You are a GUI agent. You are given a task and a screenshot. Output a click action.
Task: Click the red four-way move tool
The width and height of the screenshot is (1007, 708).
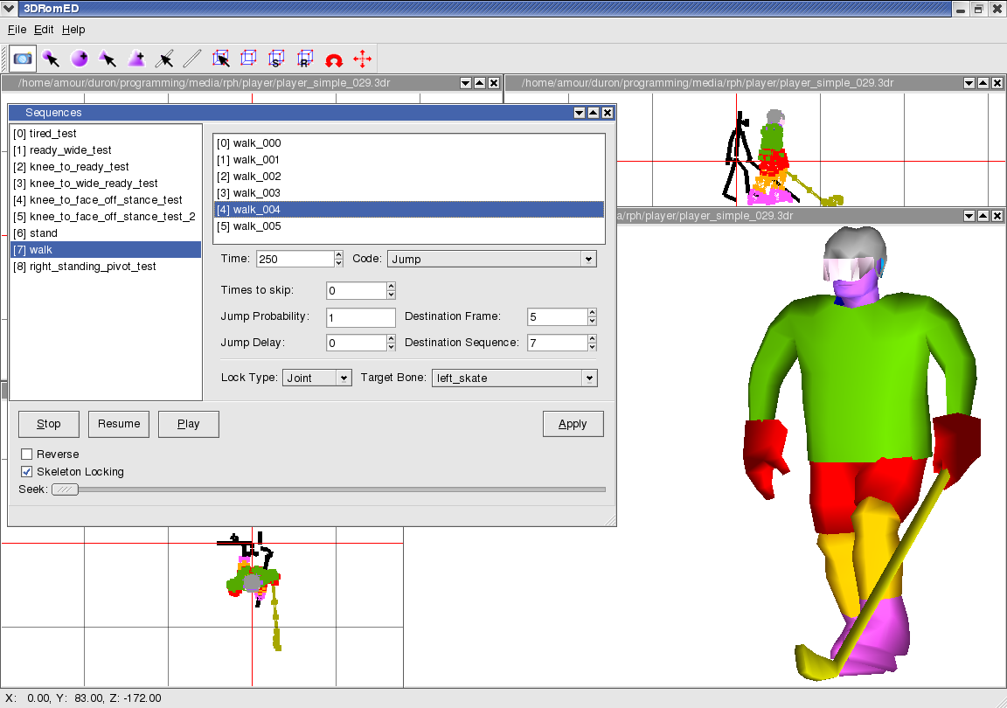[362, 59]
